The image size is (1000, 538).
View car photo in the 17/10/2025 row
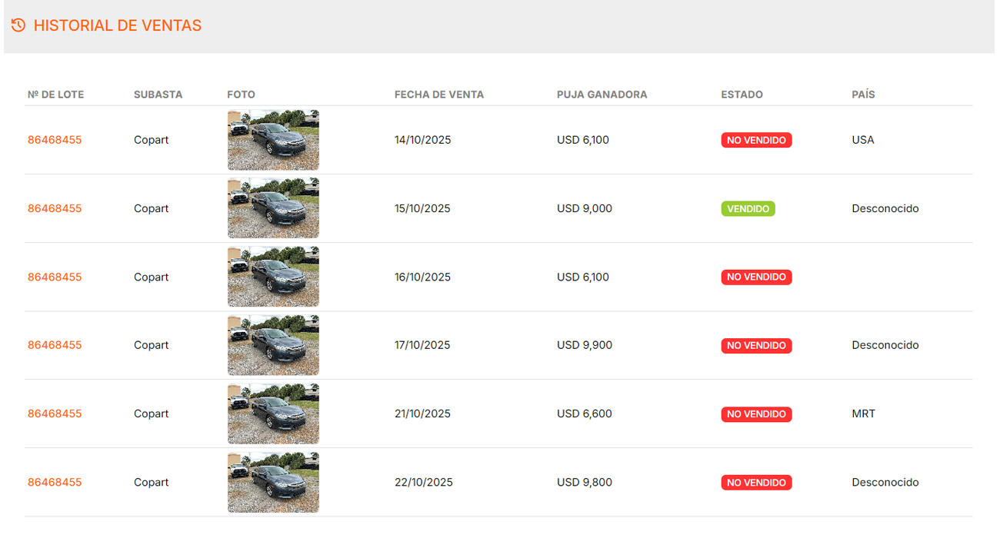[x=273, y=345]
